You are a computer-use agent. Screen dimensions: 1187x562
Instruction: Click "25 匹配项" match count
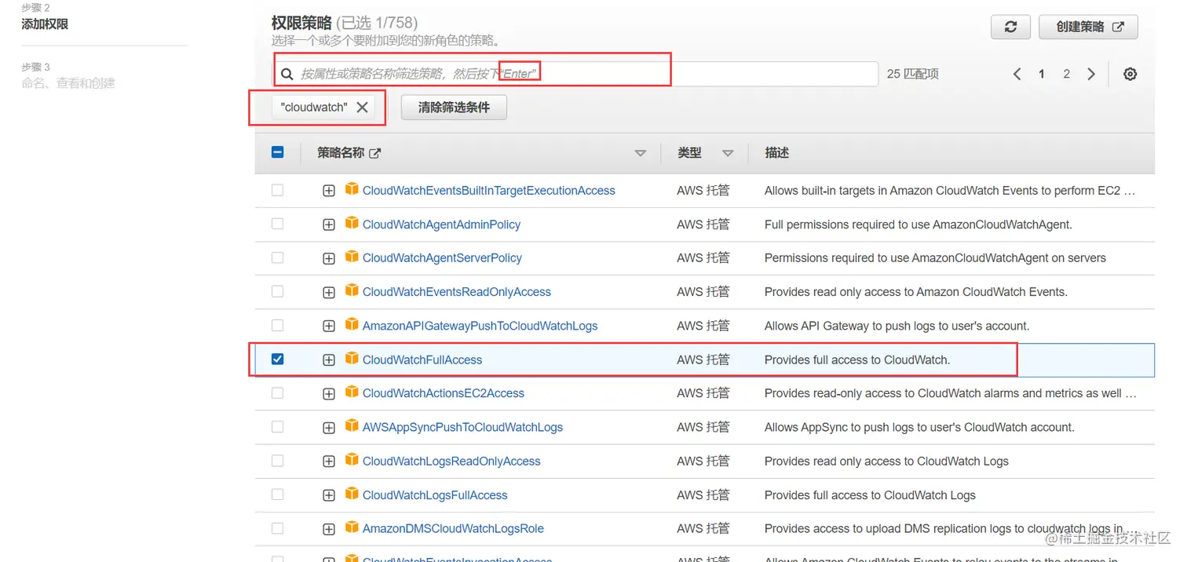(913, 74)
